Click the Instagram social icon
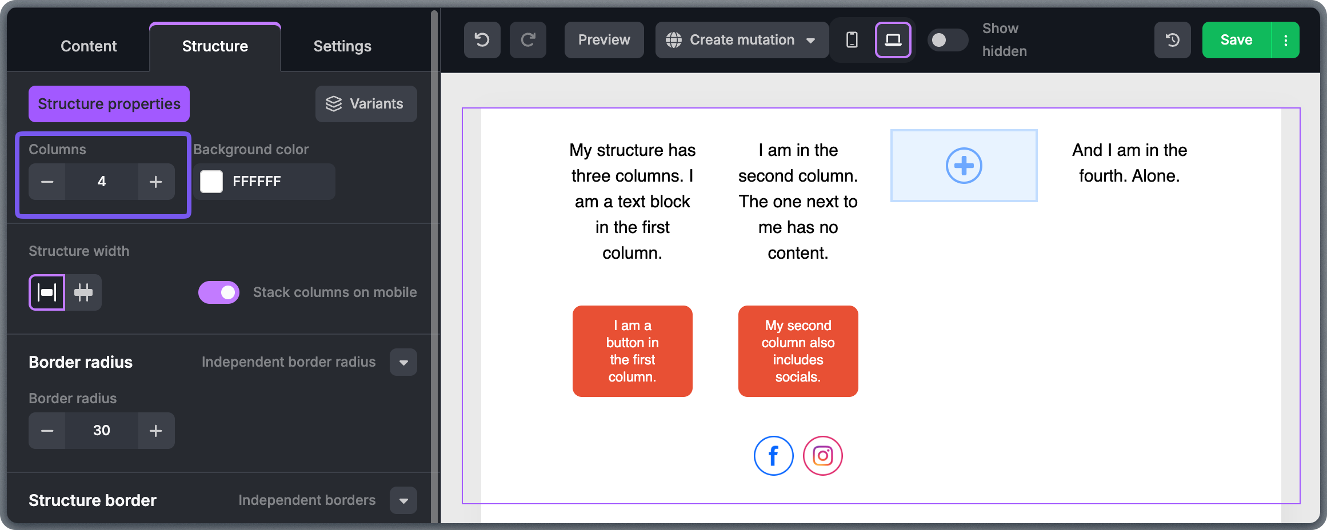 click(x=823, y=456)
